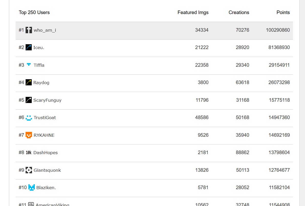
Task: Click TrustiGoat's blue smiley avatar icon
Action: (29, 118)
